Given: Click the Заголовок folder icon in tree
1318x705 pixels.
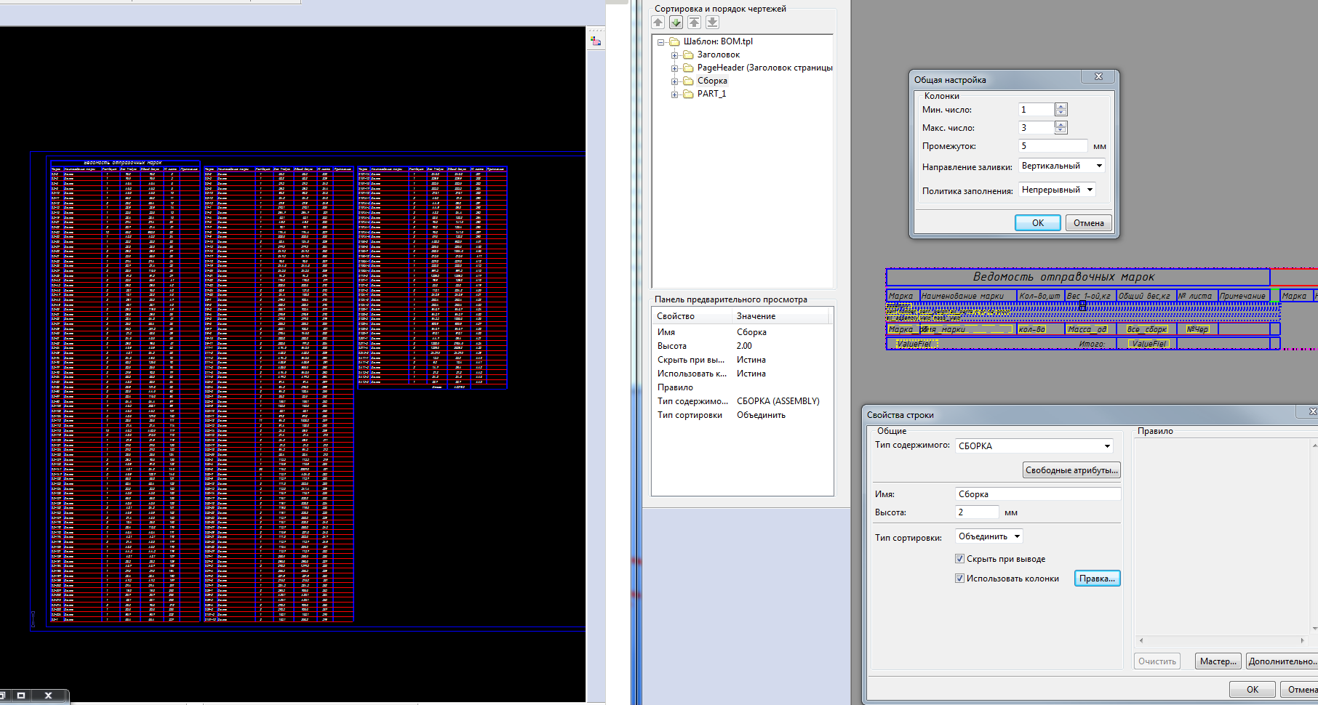Looking at the screenshot, I should (688, 55).
